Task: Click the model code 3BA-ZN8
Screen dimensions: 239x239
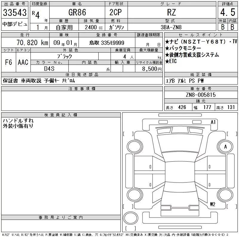Action: (x=171, y=27)
